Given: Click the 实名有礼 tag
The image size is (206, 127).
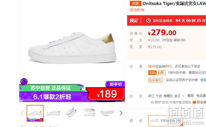Looking at the screenshot, I should point(155,80).
